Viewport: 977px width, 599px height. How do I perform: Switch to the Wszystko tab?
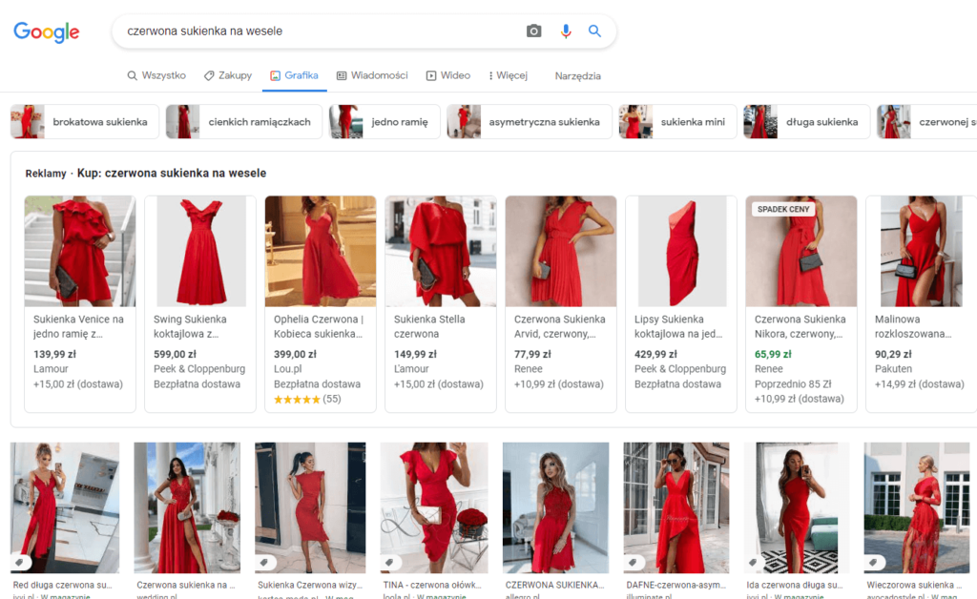coord(156,75)
